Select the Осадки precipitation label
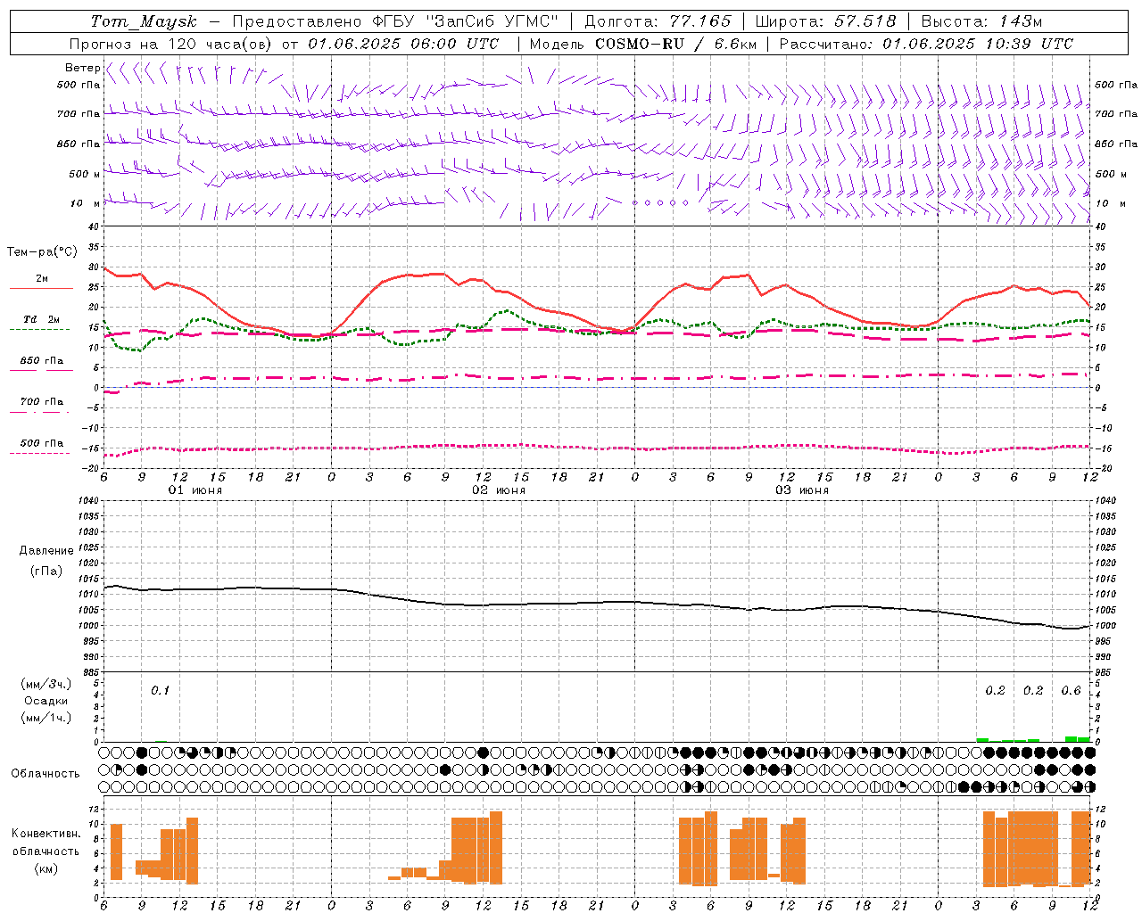This screenshot has width=1142, height=913. (x=46, y=701)
